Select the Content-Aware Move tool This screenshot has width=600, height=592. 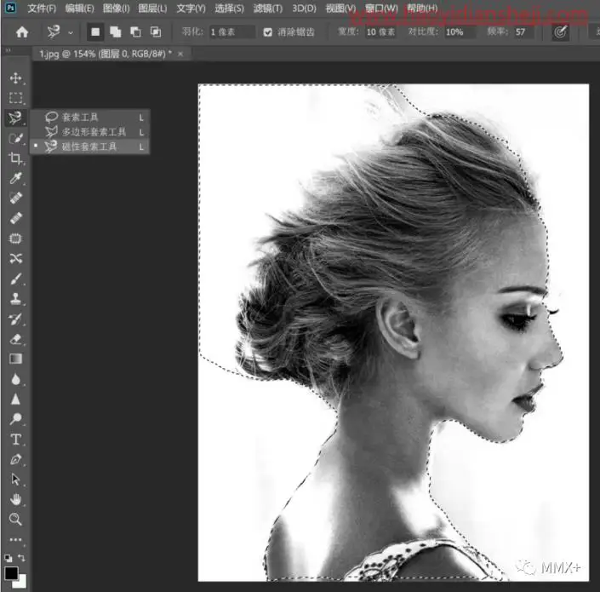coord(15,258)
